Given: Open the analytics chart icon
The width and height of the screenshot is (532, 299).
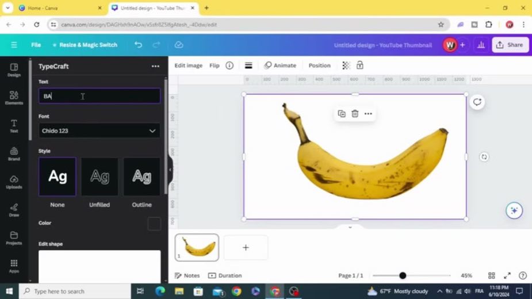Looking at the screenshot, I should pyautogui.click(x=481, y=45).
